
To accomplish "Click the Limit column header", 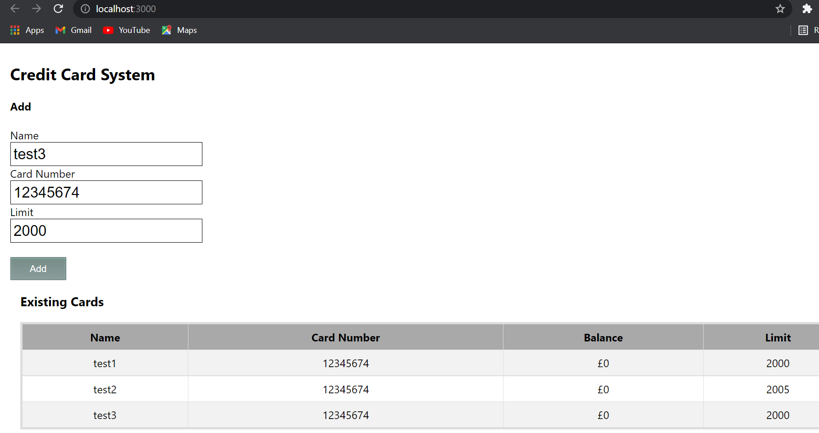I will [x=761, y=337].
